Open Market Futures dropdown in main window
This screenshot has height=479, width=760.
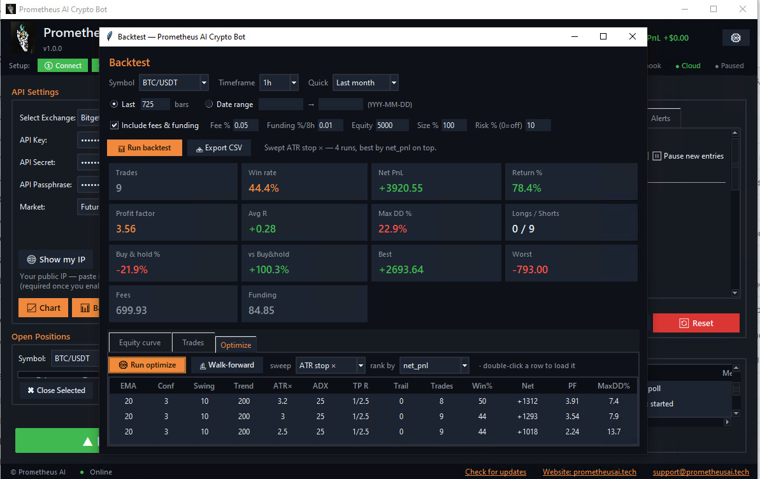point(88,207)
